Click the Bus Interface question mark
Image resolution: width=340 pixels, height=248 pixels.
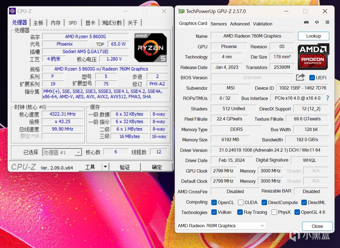(x=328, y=98)
